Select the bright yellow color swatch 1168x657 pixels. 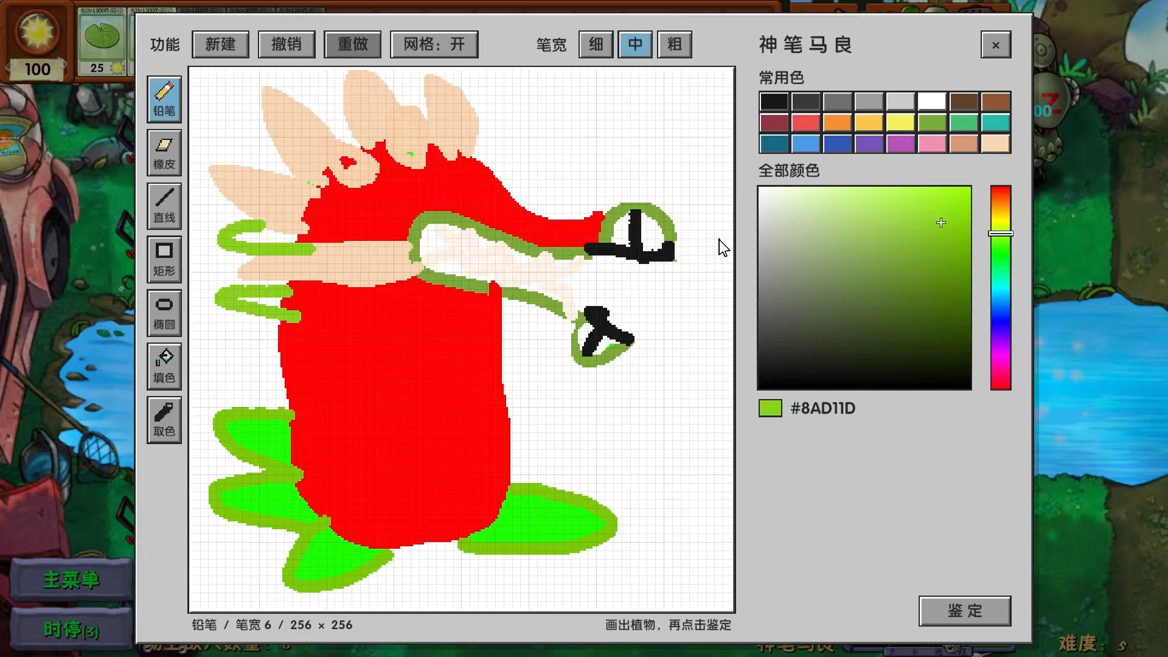point(900,123)
